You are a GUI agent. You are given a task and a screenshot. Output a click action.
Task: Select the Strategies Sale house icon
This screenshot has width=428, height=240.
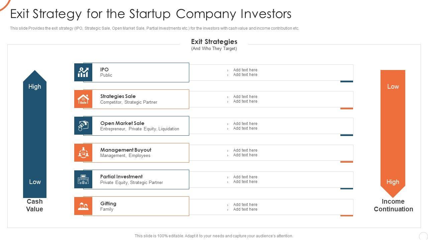(83, 99)
